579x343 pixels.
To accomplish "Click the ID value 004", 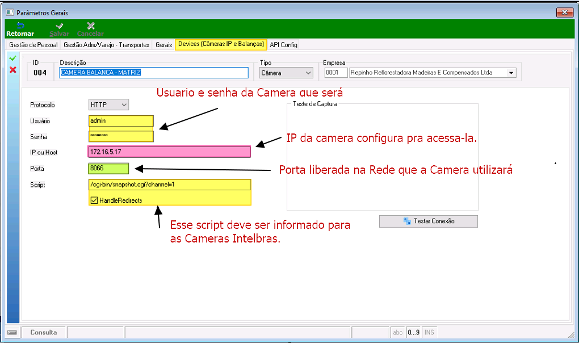I will 40,73.
